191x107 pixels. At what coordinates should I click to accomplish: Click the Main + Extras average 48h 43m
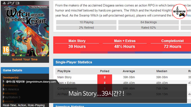pos(129,83)
